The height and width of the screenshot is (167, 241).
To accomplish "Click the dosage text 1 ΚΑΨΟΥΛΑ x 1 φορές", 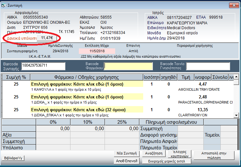I will coord(66,89).
